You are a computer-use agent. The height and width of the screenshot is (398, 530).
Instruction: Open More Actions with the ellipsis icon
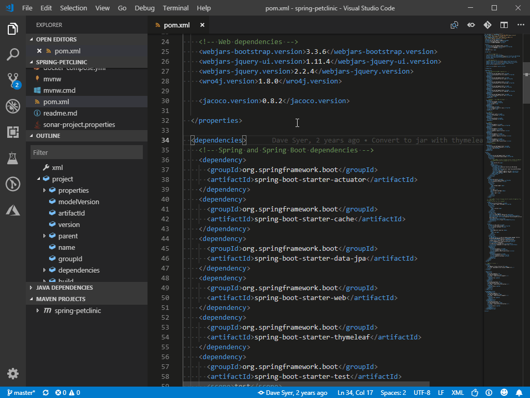point(521,24)
